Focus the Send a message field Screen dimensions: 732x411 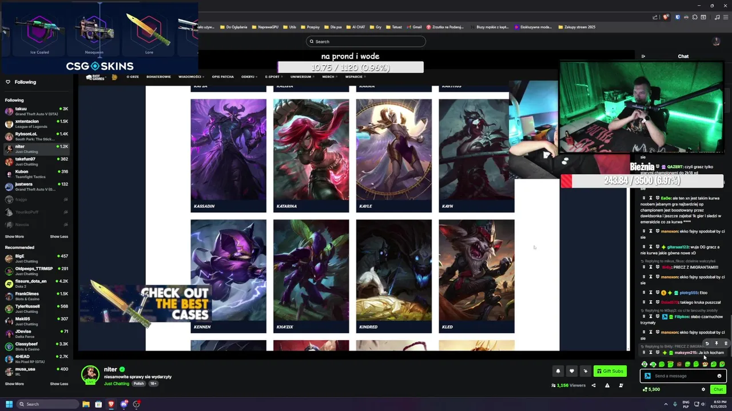click(x=683, y=376)
